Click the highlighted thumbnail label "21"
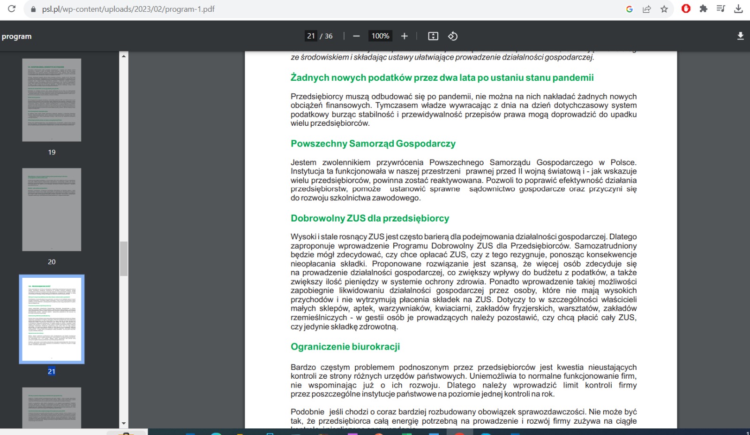 click(52, 371)
